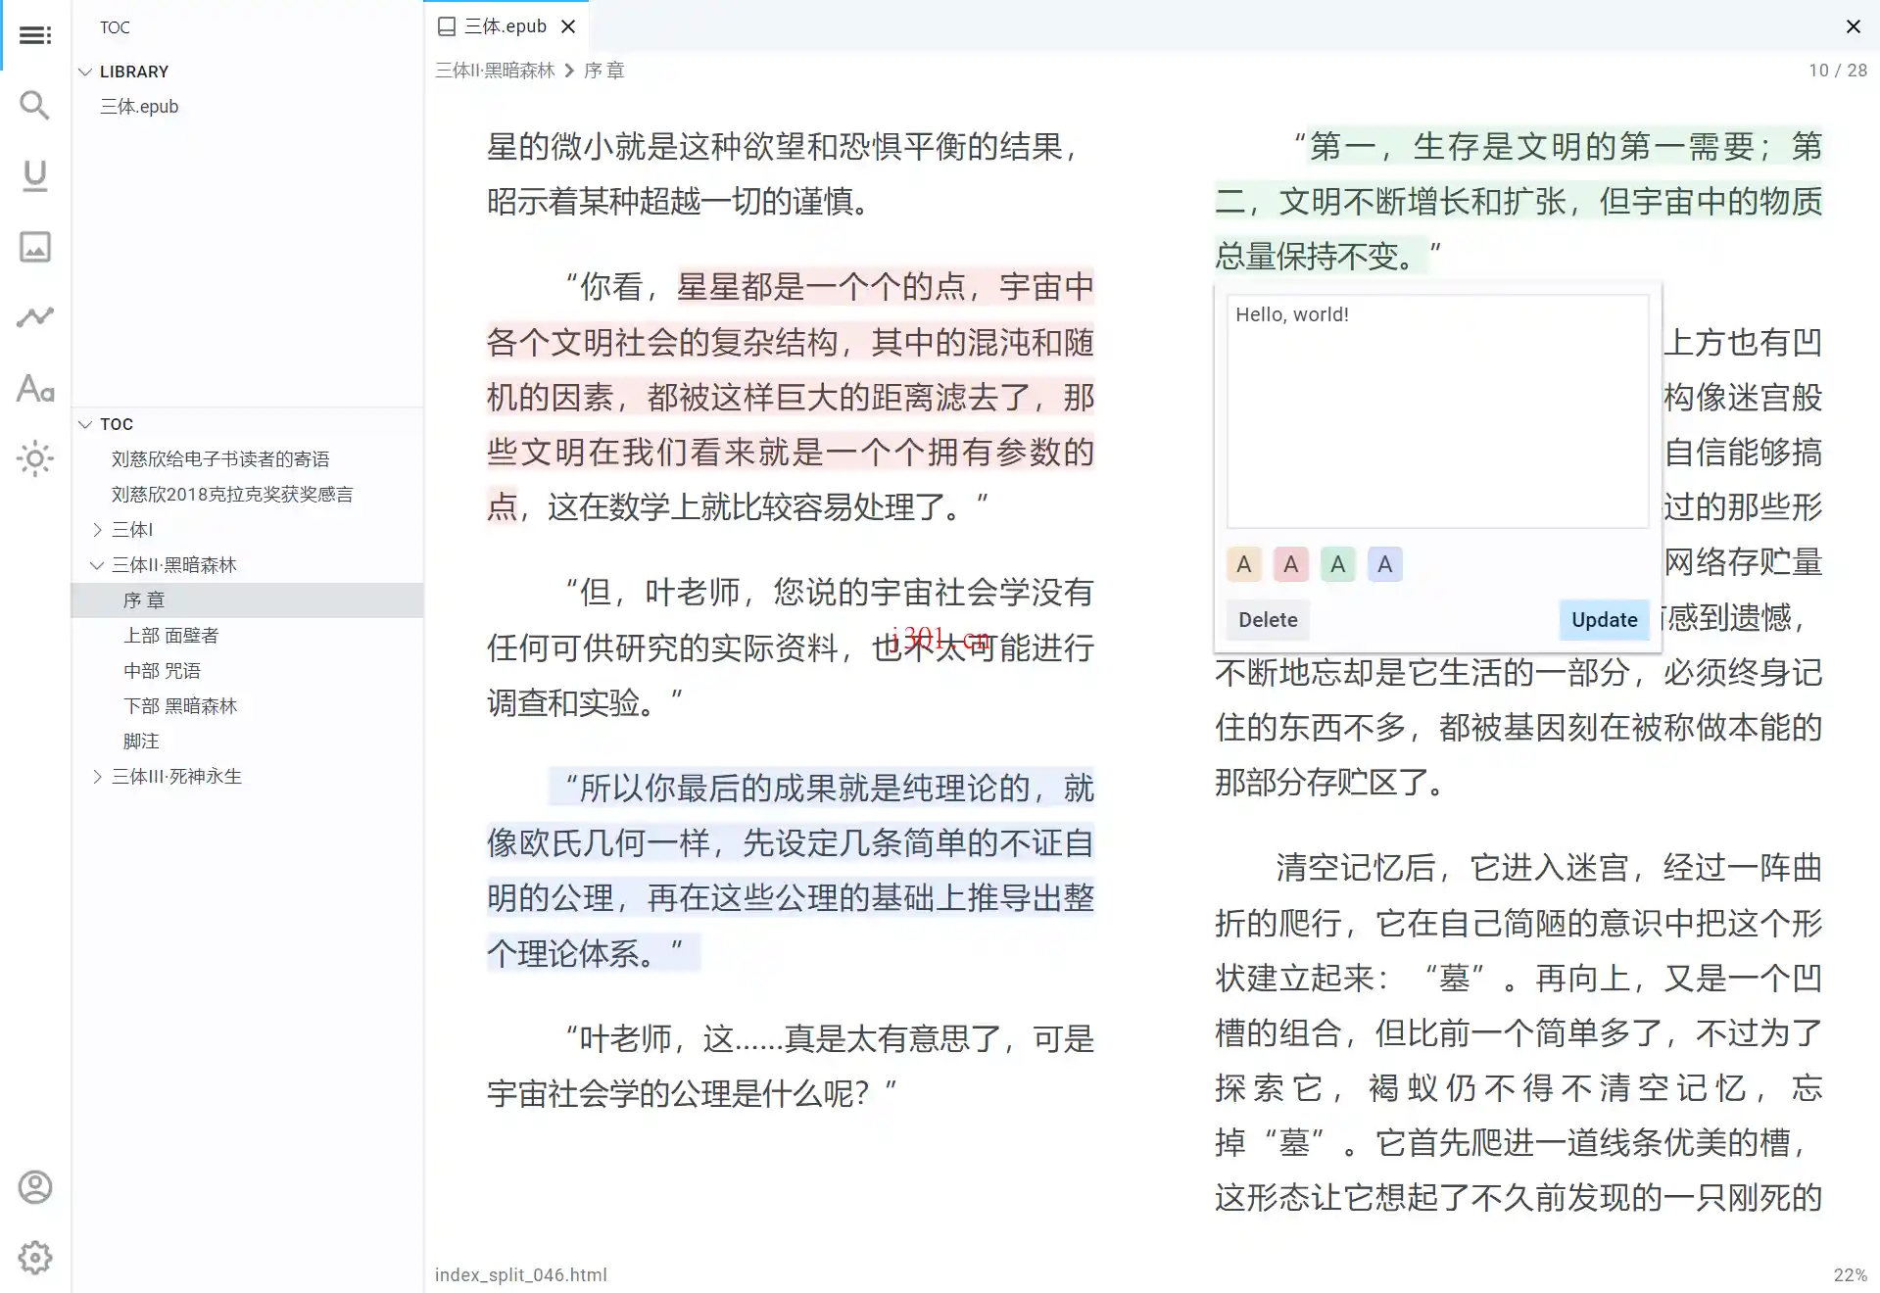This screenshot has width=1880, height=1293.
Task: Click the note text input area
Action: [x=1436, y=411]
